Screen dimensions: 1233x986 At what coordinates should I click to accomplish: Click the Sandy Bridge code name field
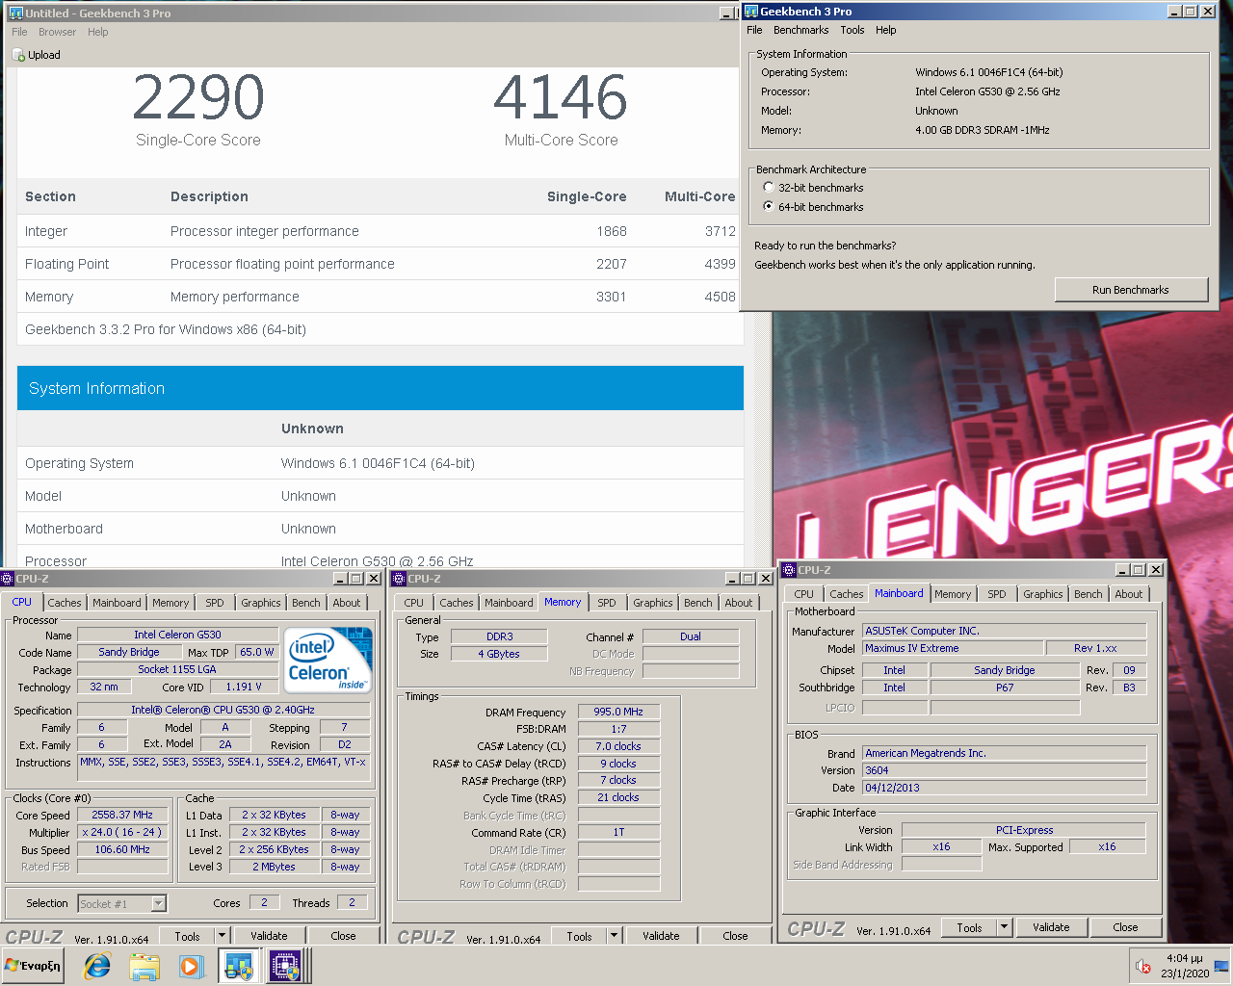pyautogui.click(x=129, y=652)
